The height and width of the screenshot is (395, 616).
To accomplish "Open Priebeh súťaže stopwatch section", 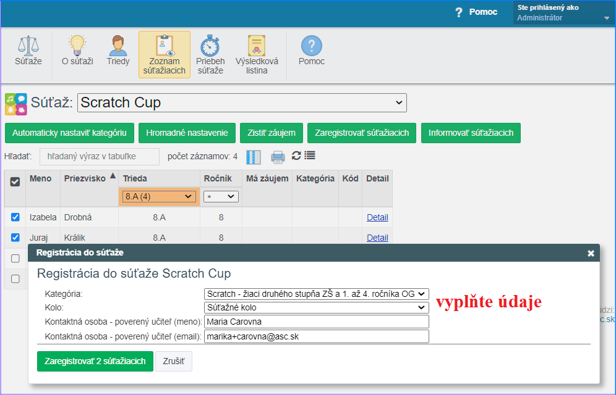I will point(210,55).
